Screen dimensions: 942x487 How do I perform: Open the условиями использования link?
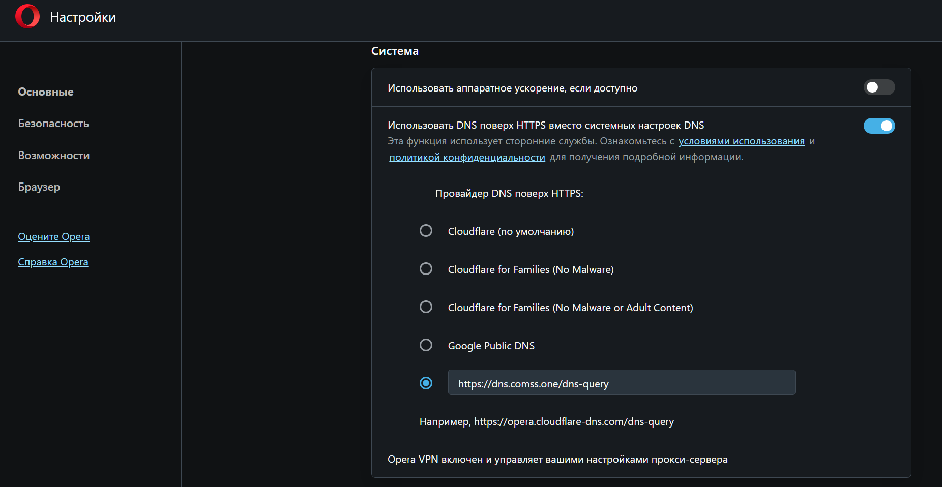click(x=742, y=141)
